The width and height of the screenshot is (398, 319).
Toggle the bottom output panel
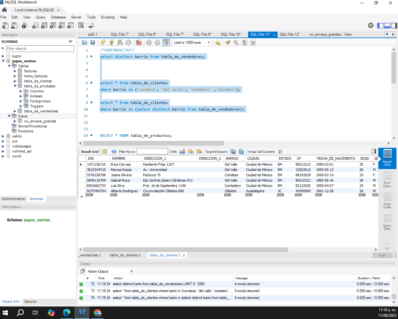point(387,26)
